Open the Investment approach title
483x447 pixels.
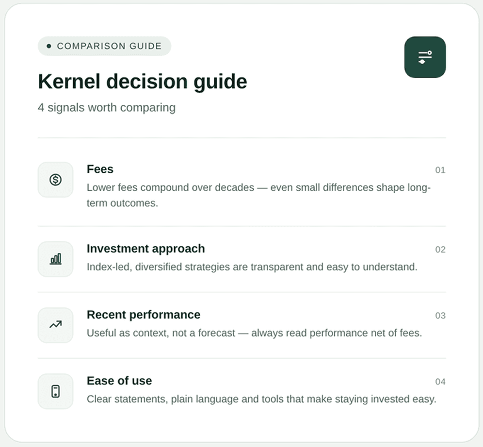[145, 248]
